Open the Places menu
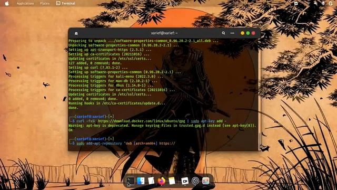 (44, 4)
